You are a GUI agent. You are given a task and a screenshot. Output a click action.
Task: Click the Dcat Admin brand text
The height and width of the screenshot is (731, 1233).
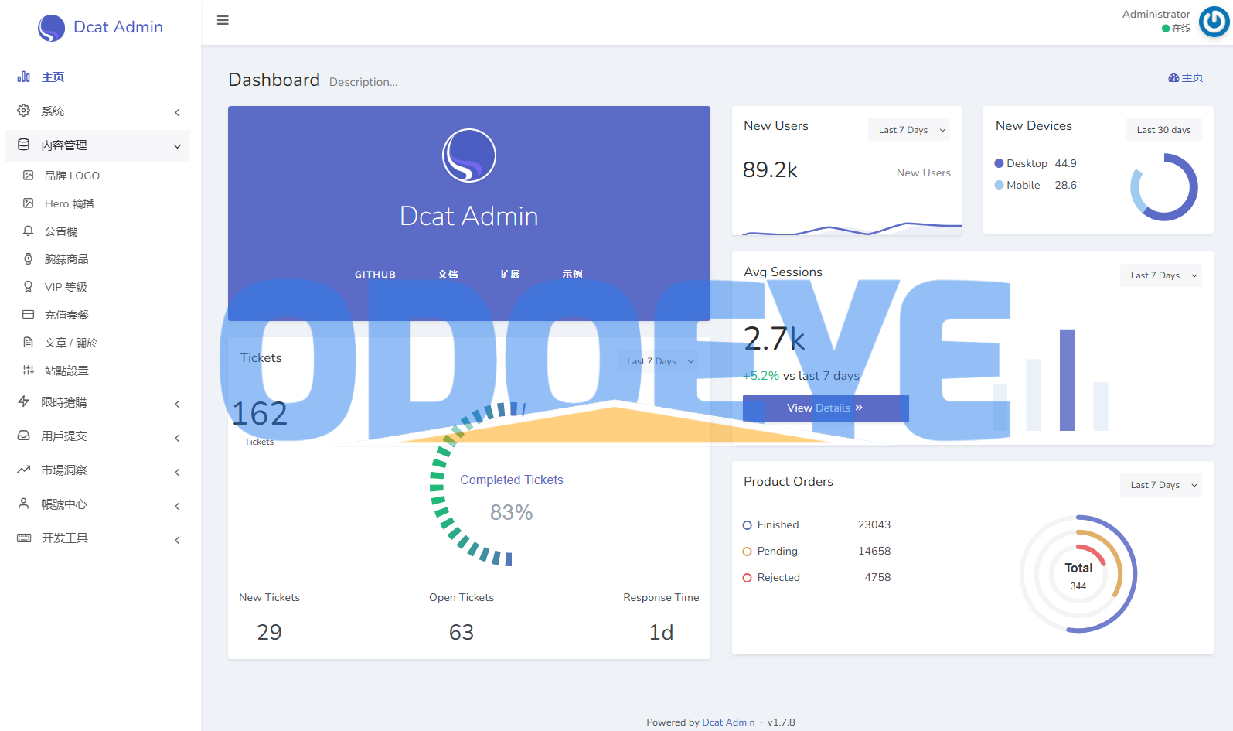point(118,27)
